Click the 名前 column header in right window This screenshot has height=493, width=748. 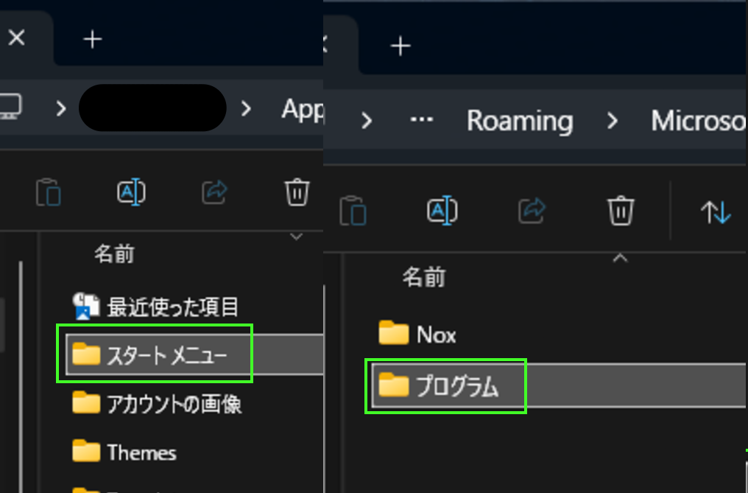point(423,277)
